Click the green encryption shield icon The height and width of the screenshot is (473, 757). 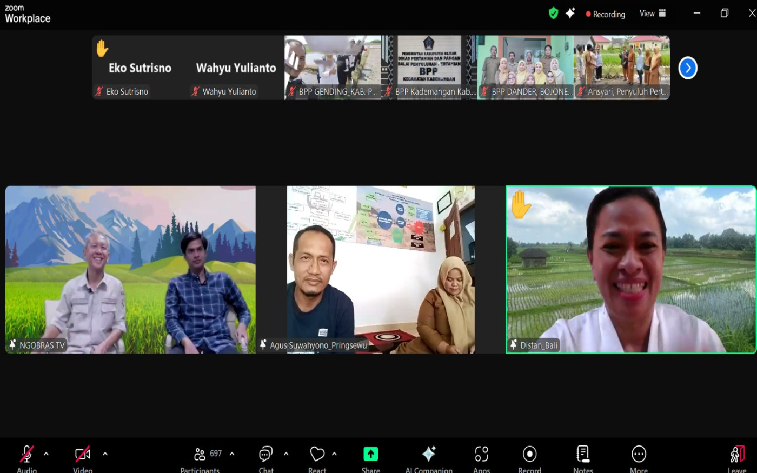pos(553,14)
